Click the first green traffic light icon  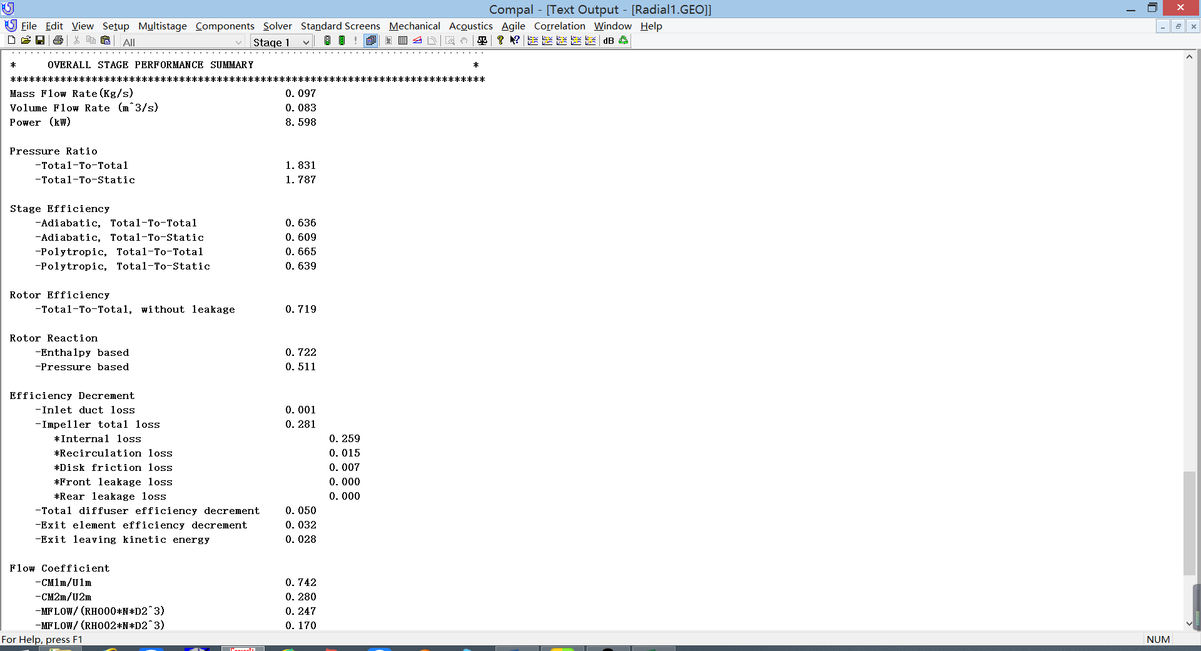[x=327, y=41]
